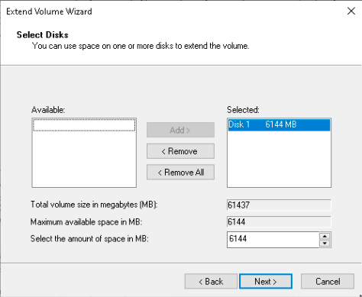
Task: Click the Extend Volume Wizard title text
Action: [x=49, y=11]
